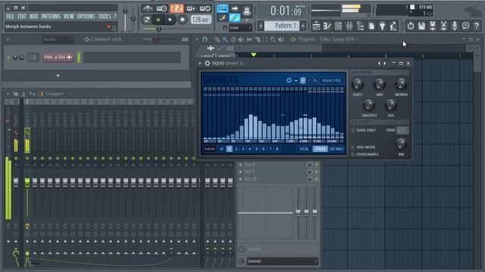
Task: Click the Filler Loop 034 channel button
Action: pos(58,57)
